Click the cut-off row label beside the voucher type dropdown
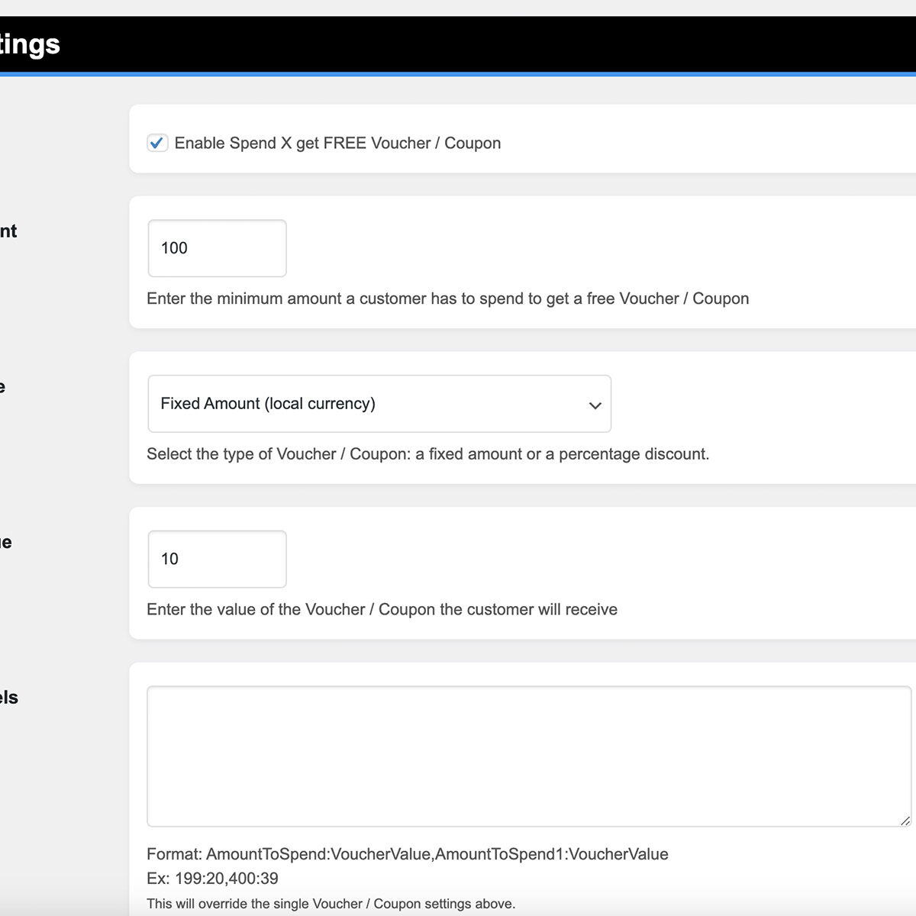The width and height of the screenshot is (916, 916). point(3,387)
